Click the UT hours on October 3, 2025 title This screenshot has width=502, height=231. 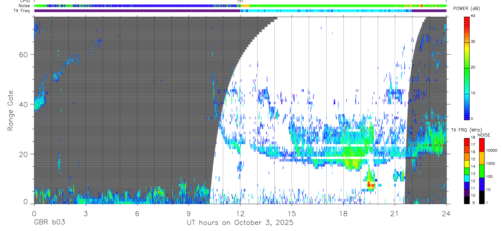[x=240, y=223]
